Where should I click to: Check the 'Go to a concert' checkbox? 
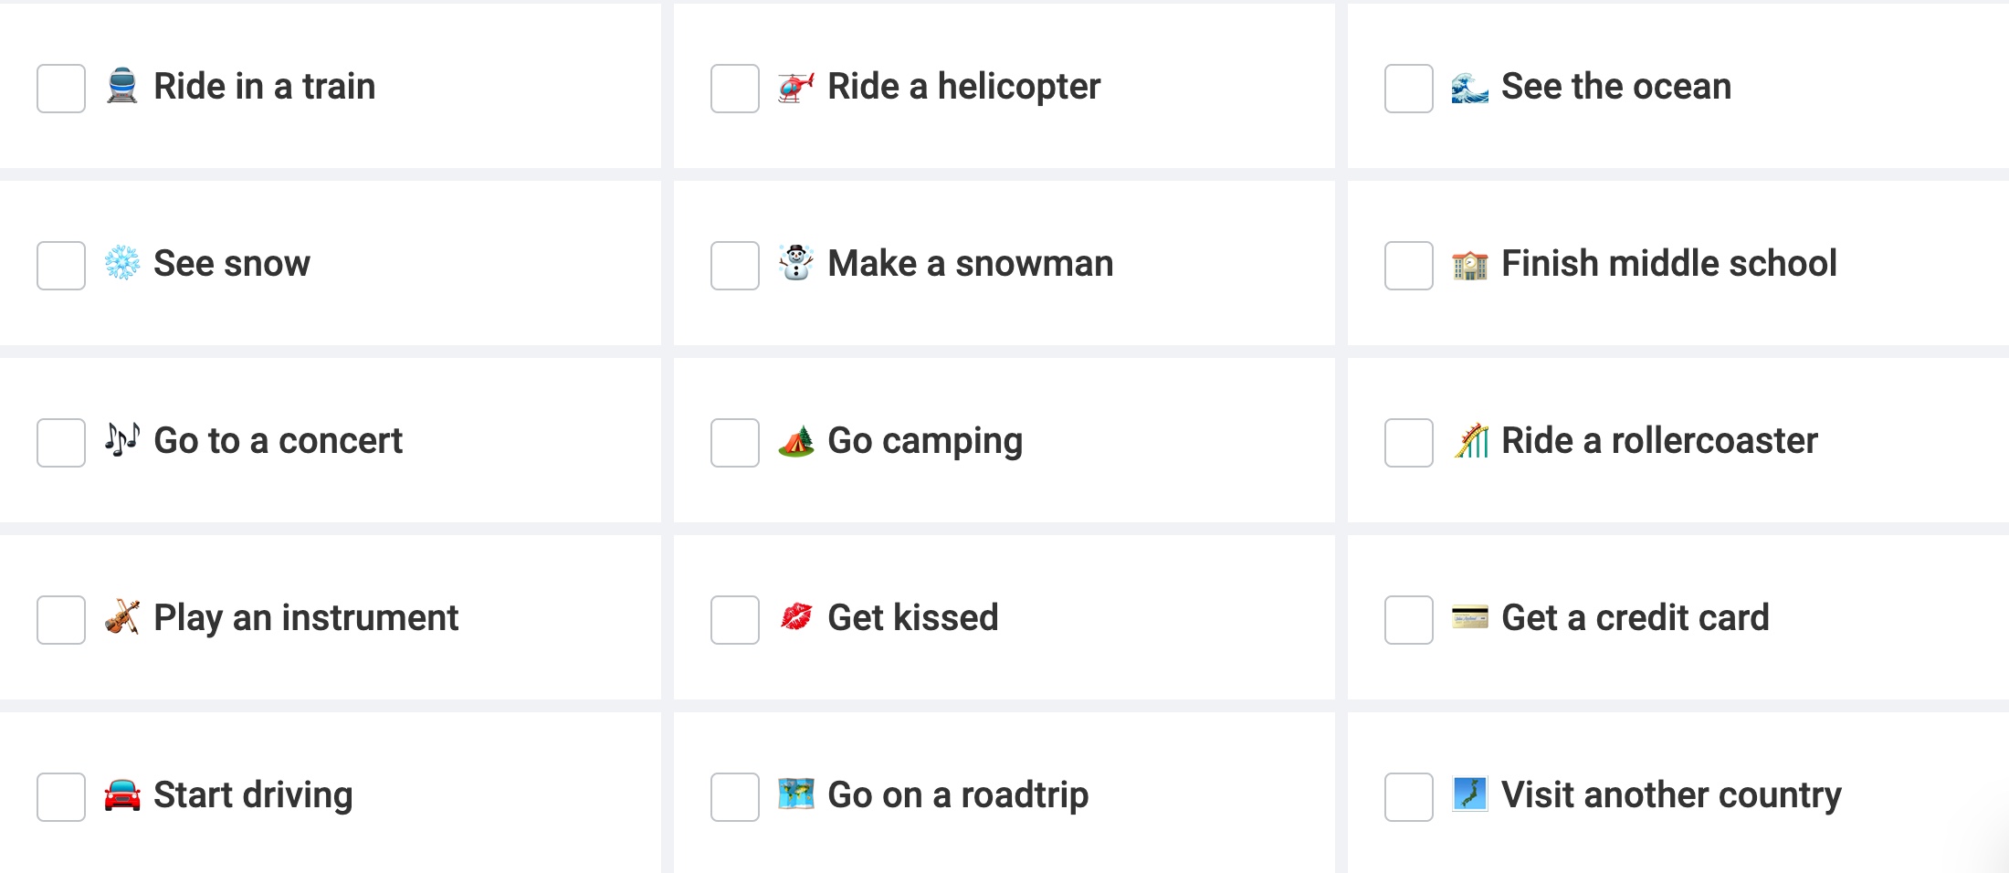(61, 443)
